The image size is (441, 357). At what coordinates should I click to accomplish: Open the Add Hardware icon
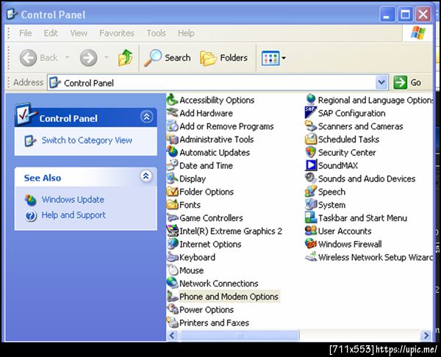pos(172,113)
